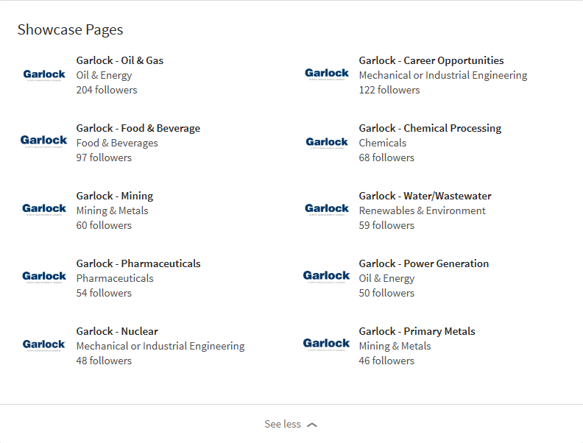Open Garlock - Water/Wastewater showcase page
The image size is (583, 443).
pos(425,196)
